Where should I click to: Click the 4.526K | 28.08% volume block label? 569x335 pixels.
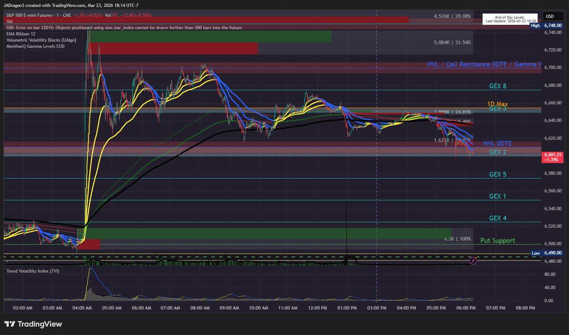452,16
